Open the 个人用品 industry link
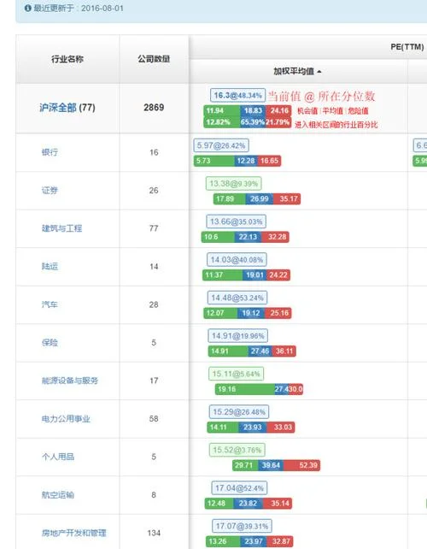The image size is (427, 549). pyautogui.click(x=58, y=457)
